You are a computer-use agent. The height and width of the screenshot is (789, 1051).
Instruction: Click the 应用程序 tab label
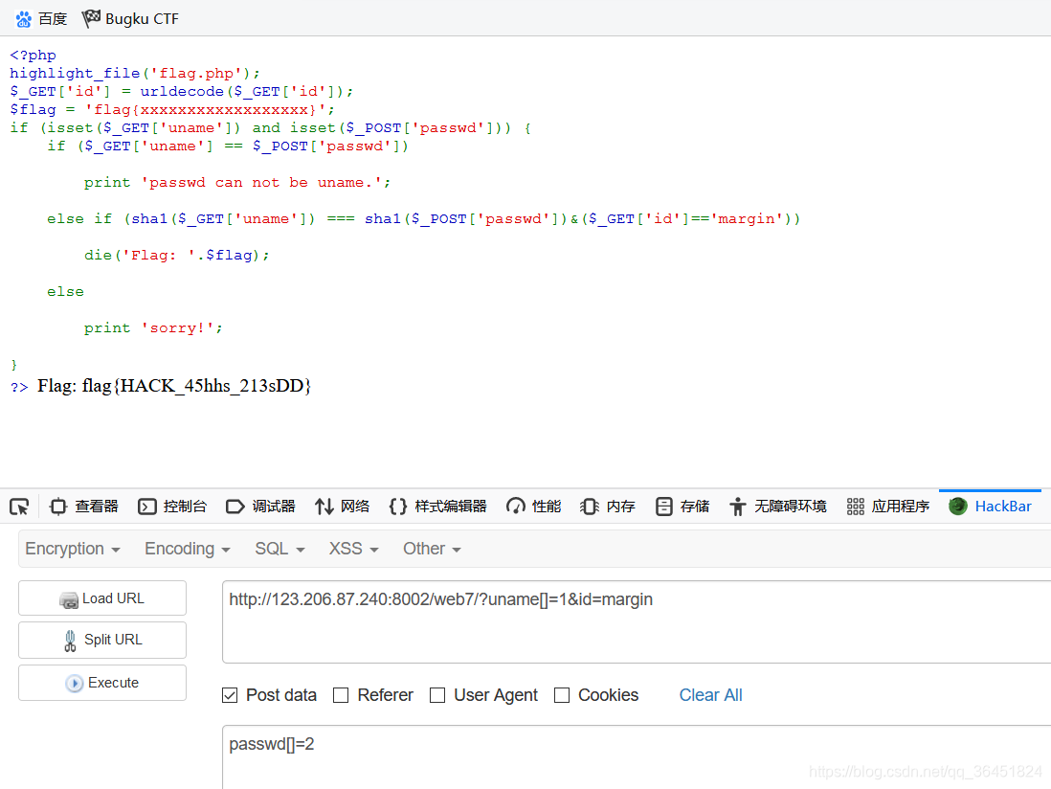pyautogui.click(x=900, y=507)
